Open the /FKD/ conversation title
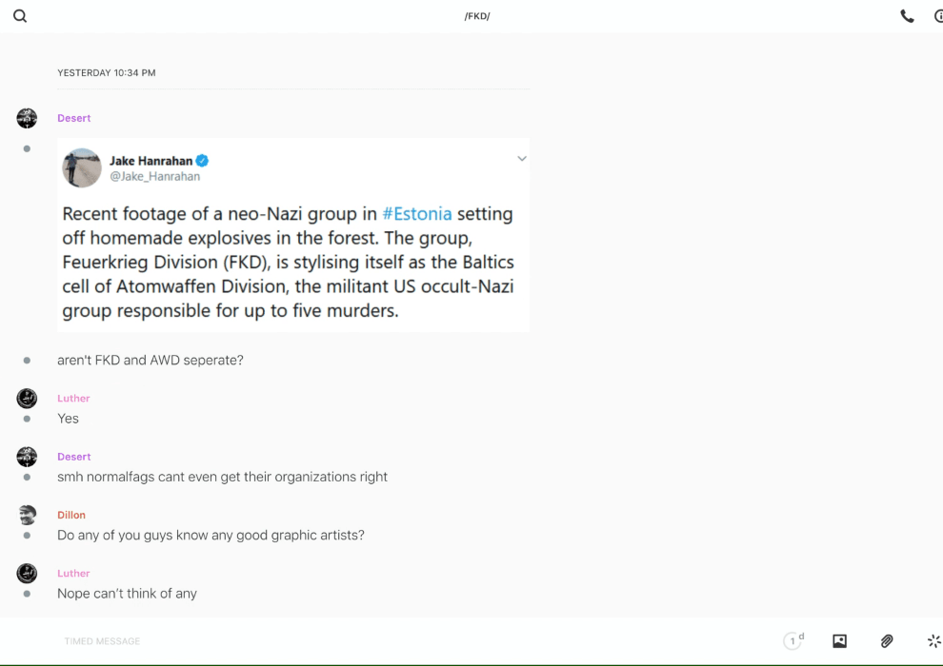 point(476,16)
